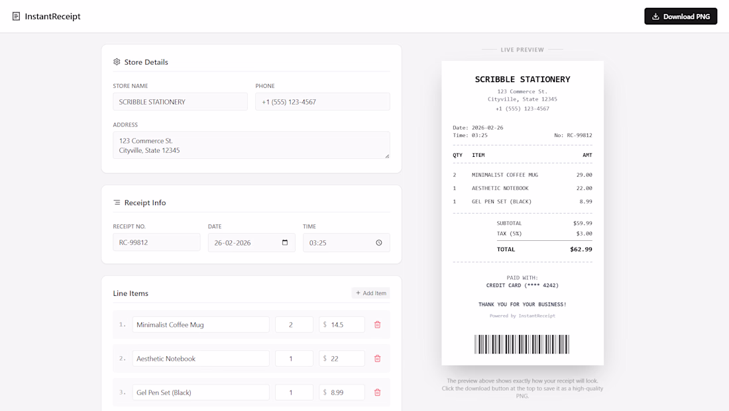This screenshot has height=411, width=729.
Task: Delete the Aesthetic Notebook line item
Action: point(378,359)
